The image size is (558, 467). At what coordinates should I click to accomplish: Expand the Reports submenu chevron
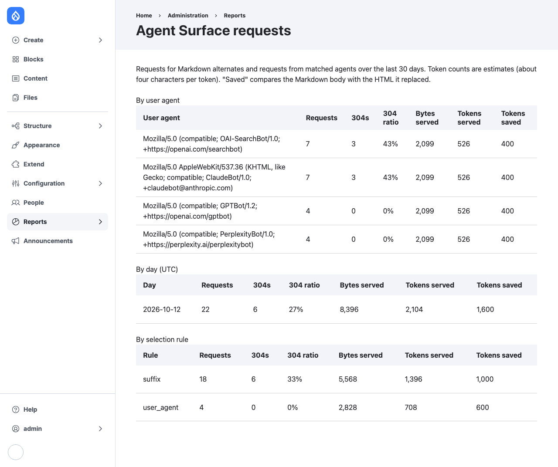click(101, 222)
